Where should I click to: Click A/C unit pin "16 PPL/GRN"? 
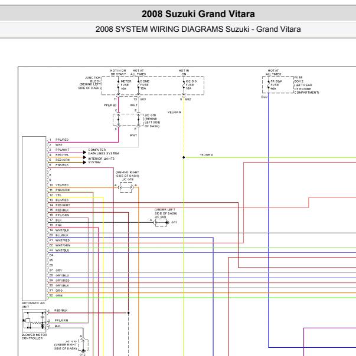[59, 215]
